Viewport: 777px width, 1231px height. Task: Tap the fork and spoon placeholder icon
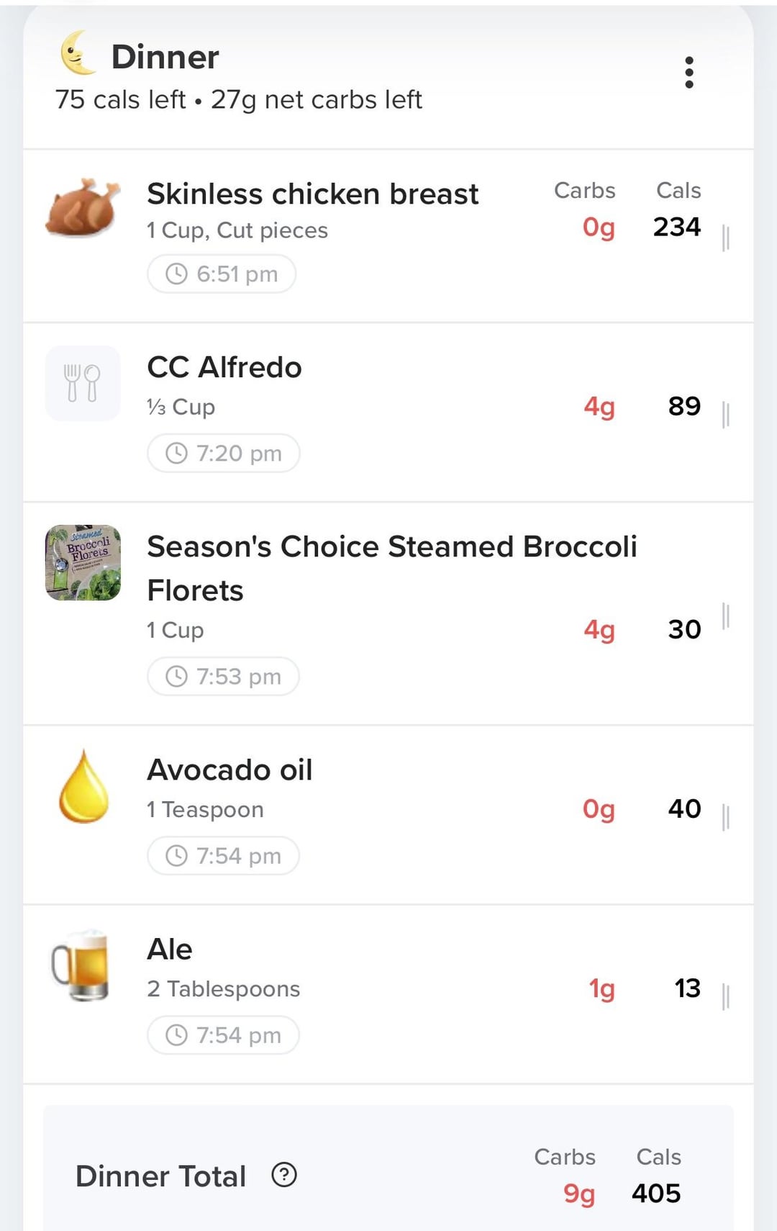(83, 383)
